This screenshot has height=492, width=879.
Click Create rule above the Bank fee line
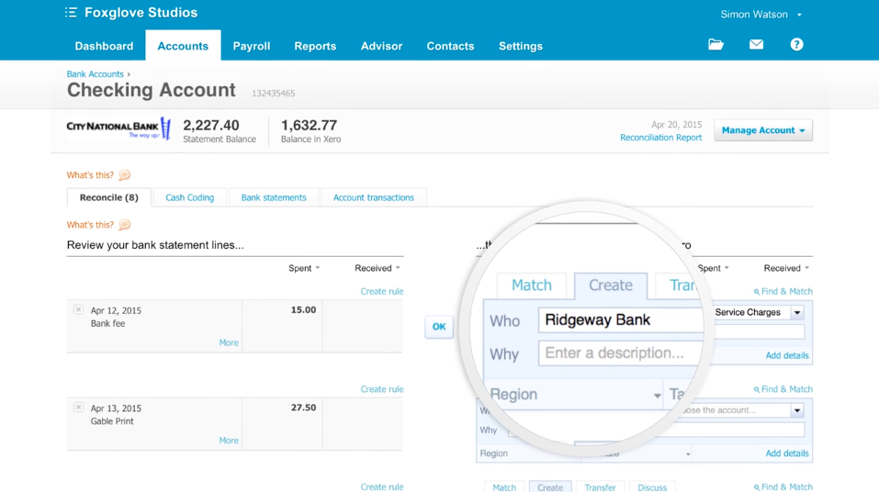click(382, 291)
